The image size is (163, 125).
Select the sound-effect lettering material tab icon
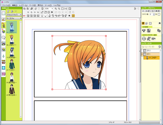tap(4, 62)
